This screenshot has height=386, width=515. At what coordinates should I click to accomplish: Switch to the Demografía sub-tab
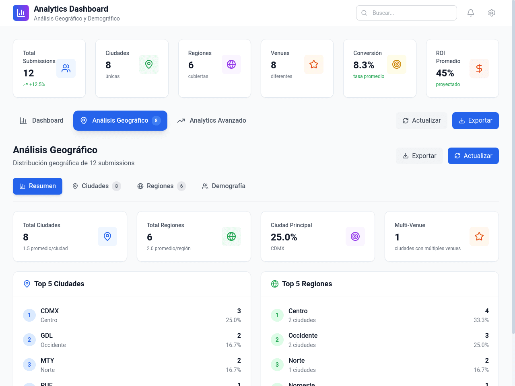pyautogui.click(x=224, y=186)
